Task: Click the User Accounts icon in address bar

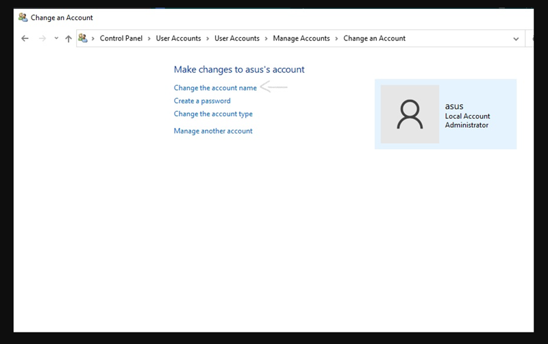Action: click(x=84, y=38)
